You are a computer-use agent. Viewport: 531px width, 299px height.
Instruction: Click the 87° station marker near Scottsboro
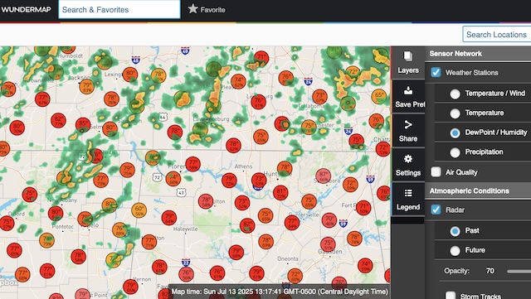(324, 176)
